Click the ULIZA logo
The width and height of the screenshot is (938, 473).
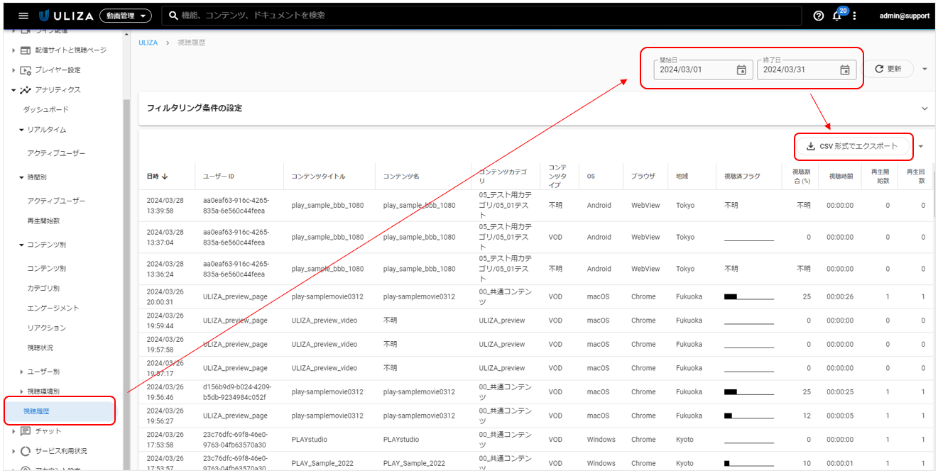(67, 16)
